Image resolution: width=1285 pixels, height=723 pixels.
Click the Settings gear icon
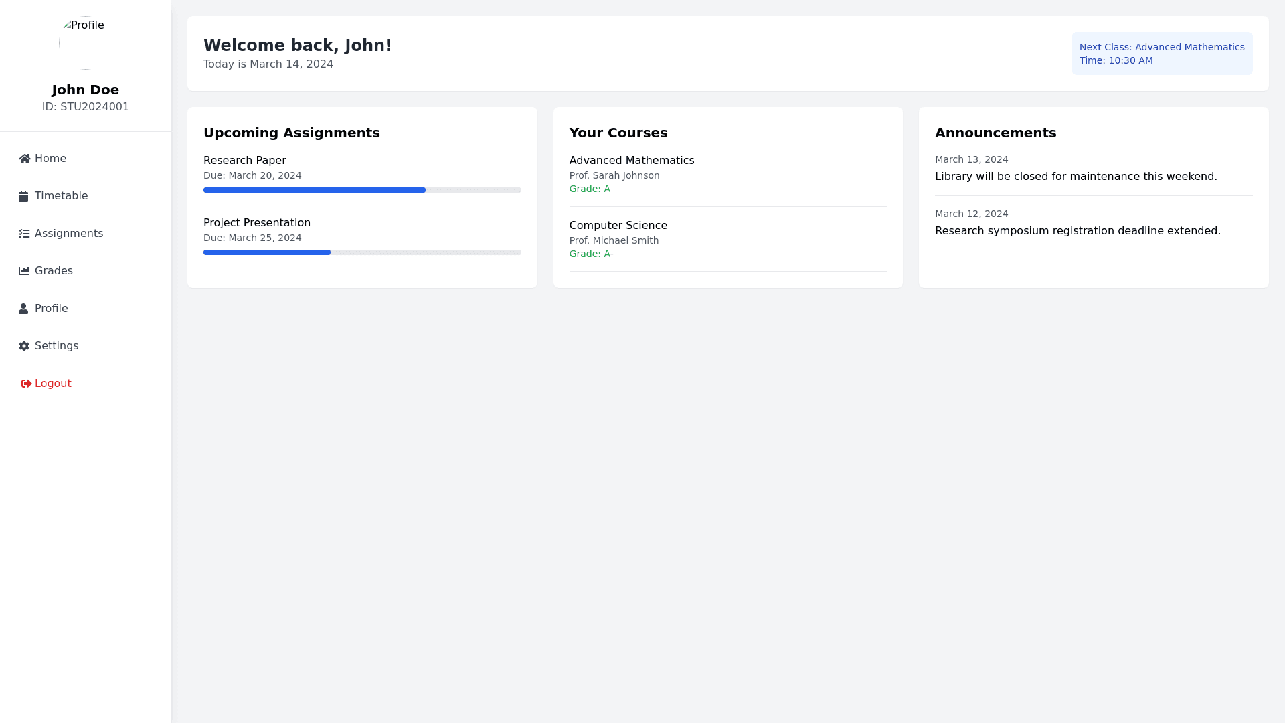click(24, 346)
